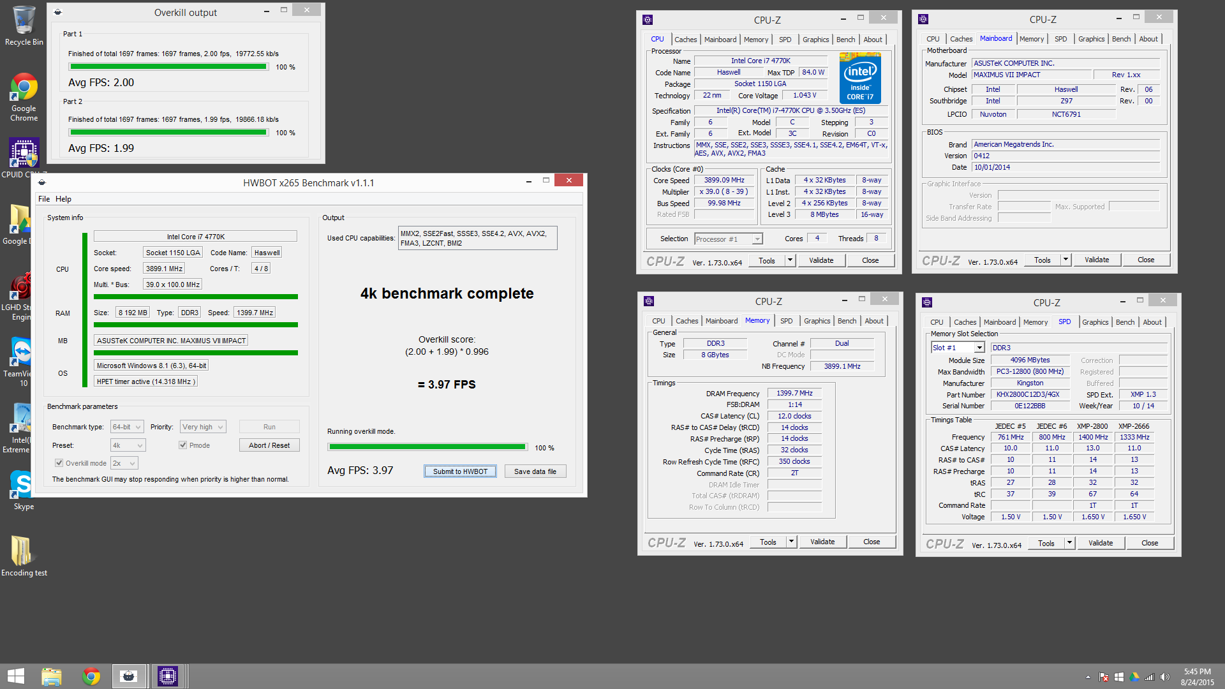Click Submit to HWBOT button
Viewport: 1225px width, 689px height.
tap(460, 471)
